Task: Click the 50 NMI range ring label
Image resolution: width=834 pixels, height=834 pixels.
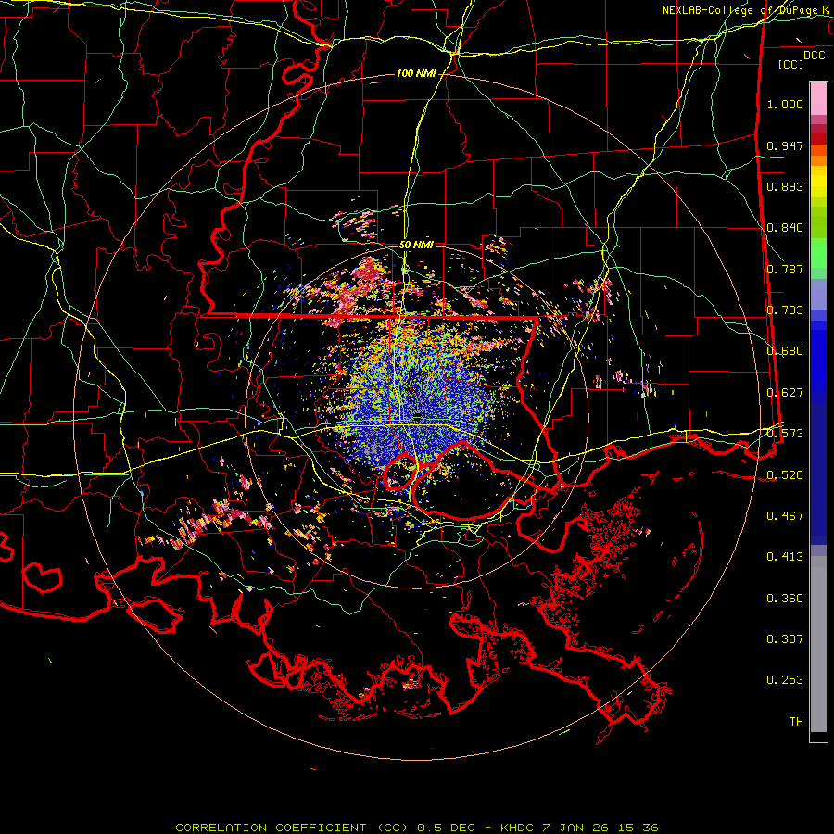Action: [416, 245]
